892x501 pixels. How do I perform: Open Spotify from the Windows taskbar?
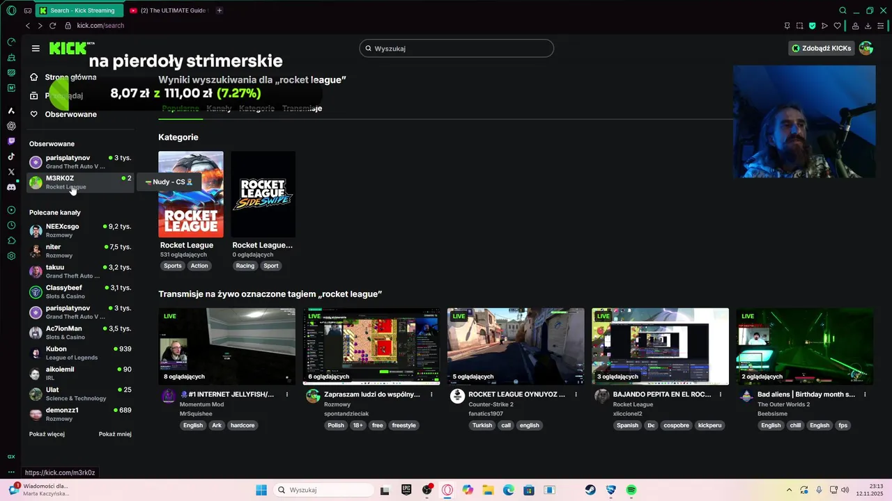(631, 490)
